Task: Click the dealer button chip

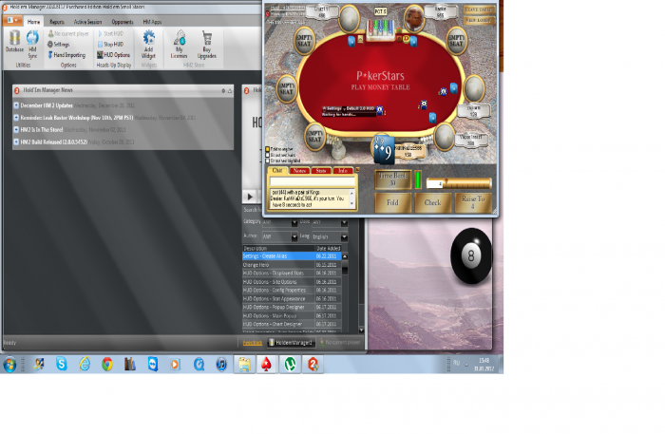Action: pyautogui.click(x=406, y=39)
